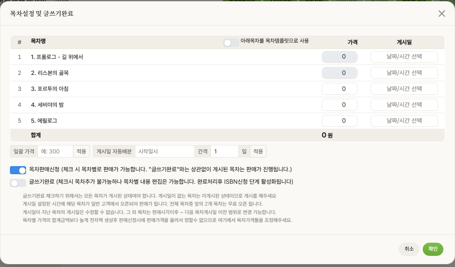Click the 일 unit label after interval

244,151
